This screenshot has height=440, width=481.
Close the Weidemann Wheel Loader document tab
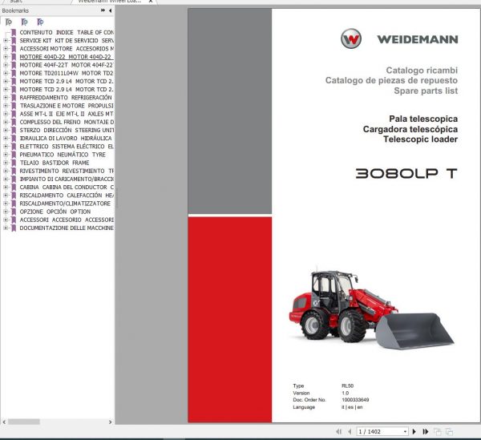point(151,2)
